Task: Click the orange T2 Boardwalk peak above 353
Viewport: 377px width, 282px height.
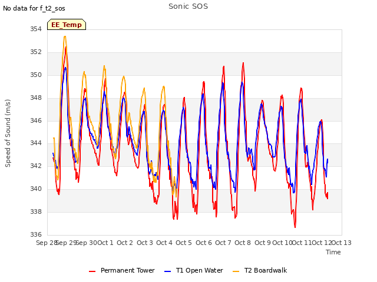Action: click(65, 36)
